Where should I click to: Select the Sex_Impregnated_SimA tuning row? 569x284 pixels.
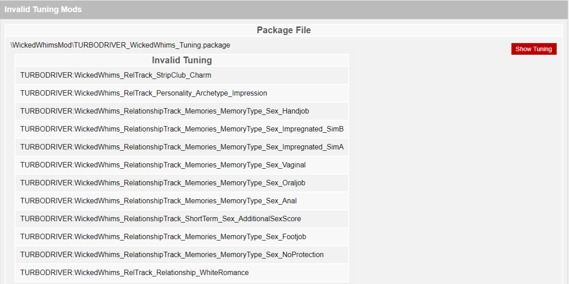pyautogui.click(x=182, y=147)
